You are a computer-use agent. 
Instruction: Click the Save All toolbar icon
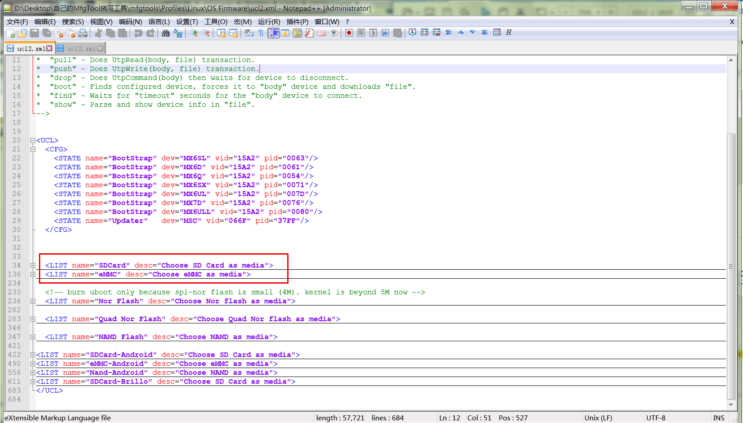pyautogui.click(x=47, y=33)
